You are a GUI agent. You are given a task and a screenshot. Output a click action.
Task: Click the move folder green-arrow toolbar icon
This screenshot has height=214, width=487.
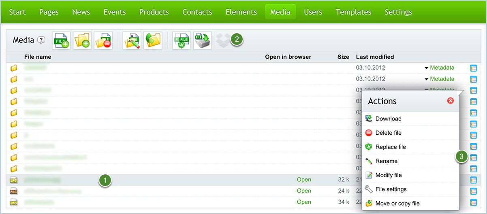click(153, 40)
